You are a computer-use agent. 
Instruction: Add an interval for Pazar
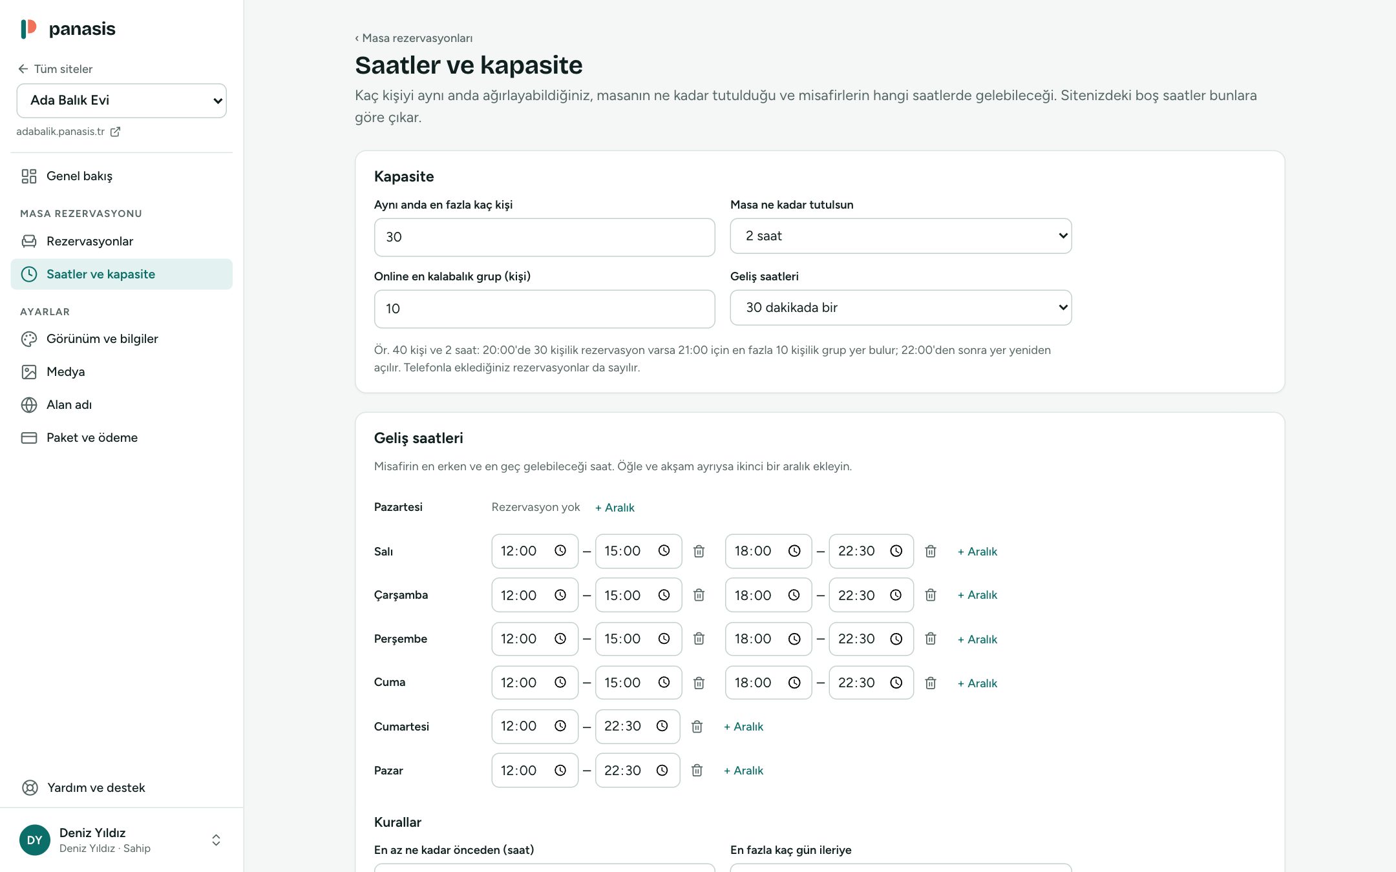pos(743,771)
